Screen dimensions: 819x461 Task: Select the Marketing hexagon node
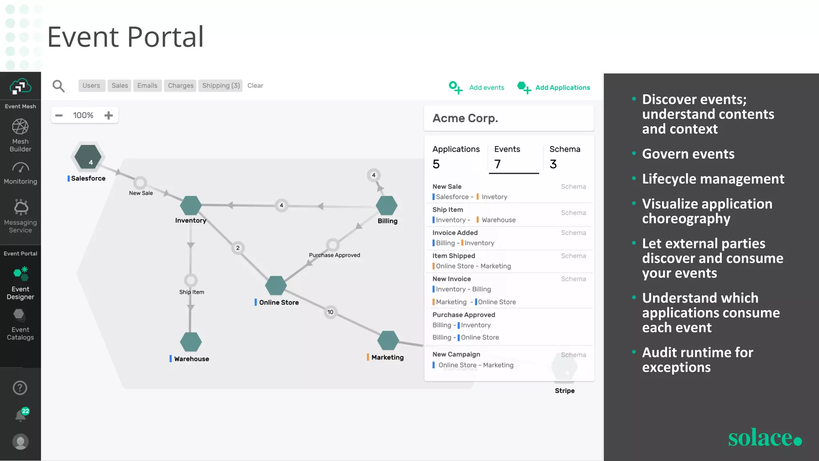(388, 341)
